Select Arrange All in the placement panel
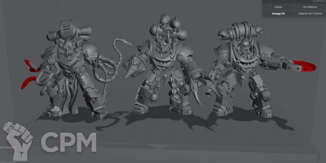Screen dimensions: 326x163 coord(278,14)
